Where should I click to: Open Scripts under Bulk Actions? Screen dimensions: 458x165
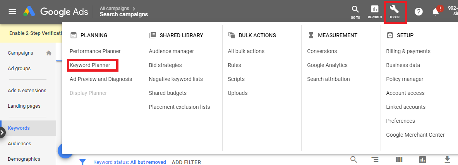coord(236,79)
